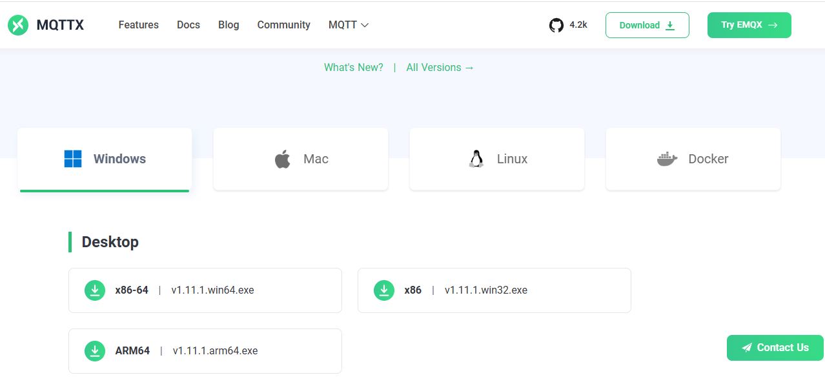
Task: Click the MQTTX brand name text
Action: (60, 25)
